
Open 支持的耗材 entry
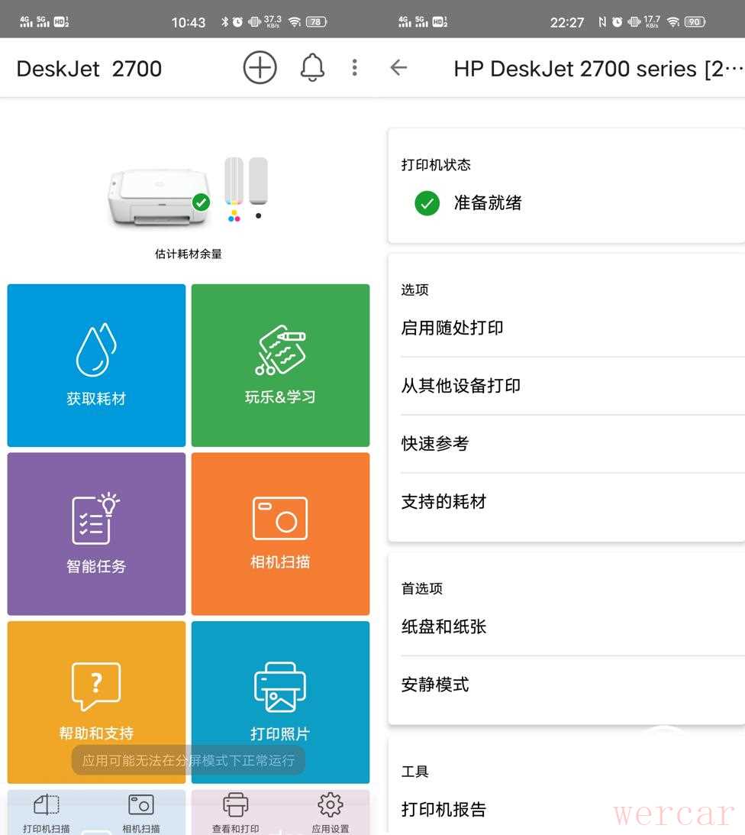(443, 502)
